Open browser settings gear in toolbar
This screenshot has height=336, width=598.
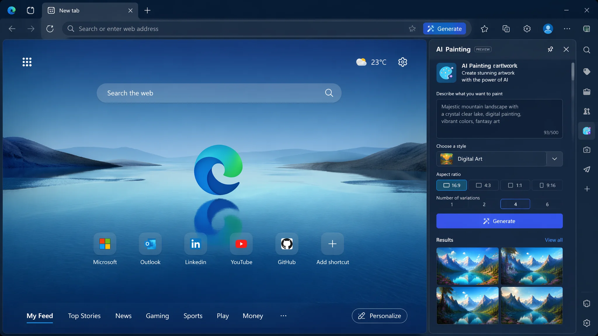(x=527, y=29)
